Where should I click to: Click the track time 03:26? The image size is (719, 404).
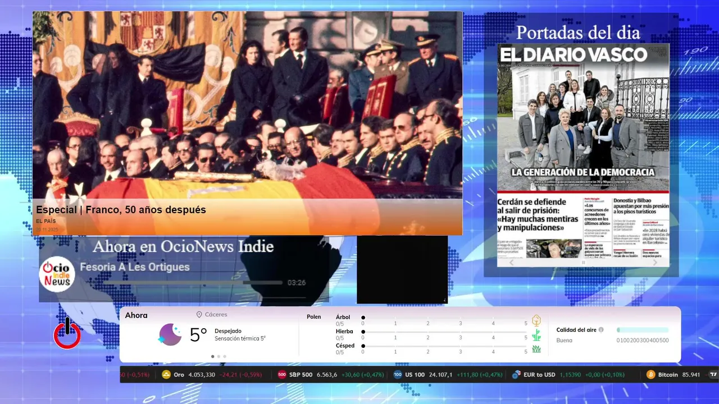(297, 283)
